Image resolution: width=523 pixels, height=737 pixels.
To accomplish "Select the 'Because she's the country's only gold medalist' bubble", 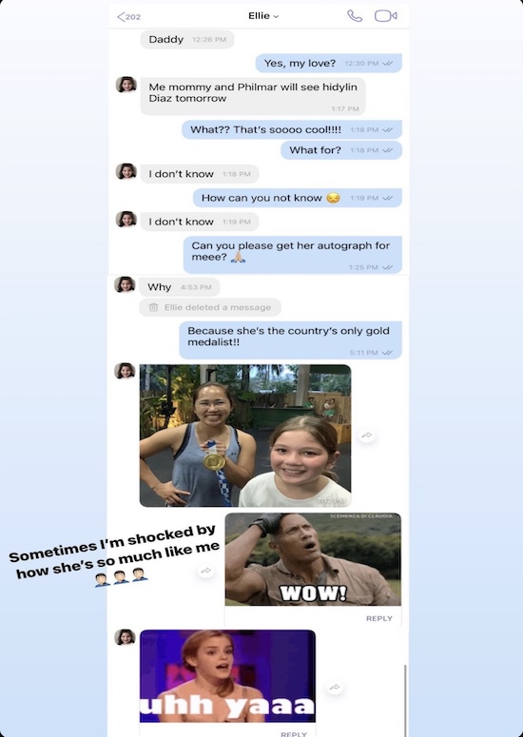I will pos(290,340).
